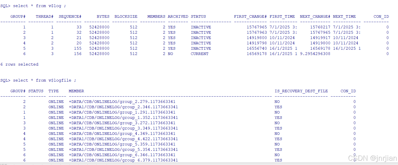Click the IS_RECOVERY_DEST_FILE column header

coord(301,91)
